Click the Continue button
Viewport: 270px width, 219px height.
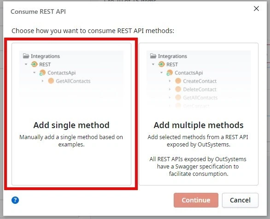pos(196,200)
